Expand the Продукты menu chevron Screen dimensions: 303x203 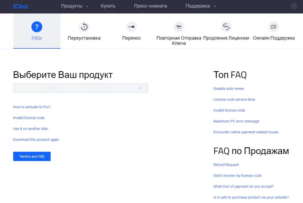[87, 6]
